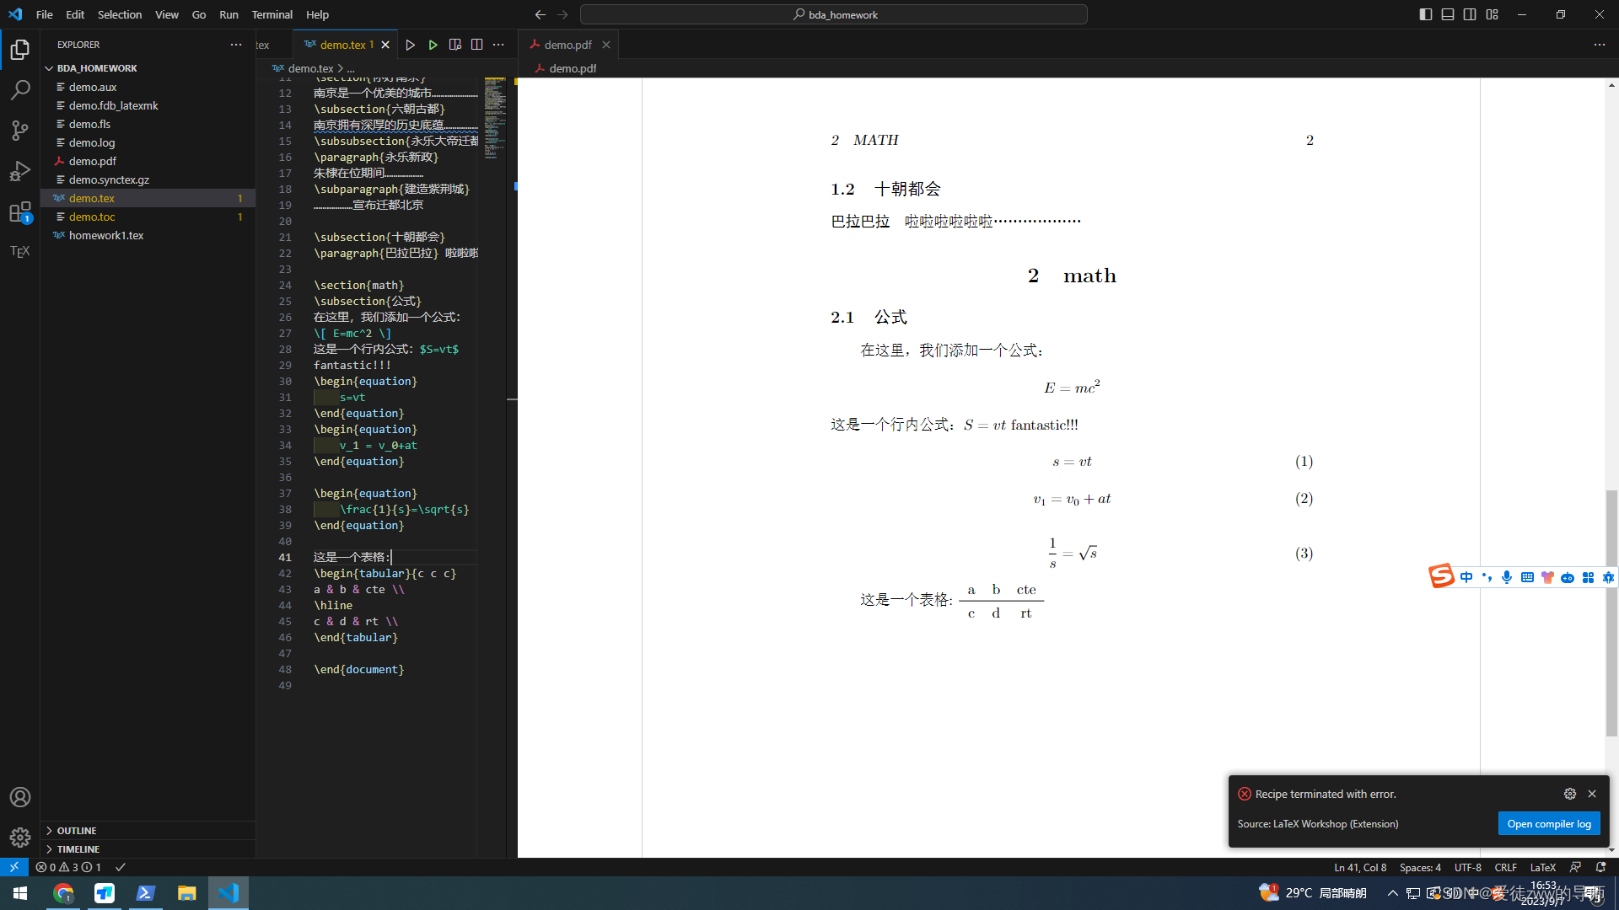Open the Search view in activity bar
This screenshot has height=910, width=1619.
tap(20, 89)
